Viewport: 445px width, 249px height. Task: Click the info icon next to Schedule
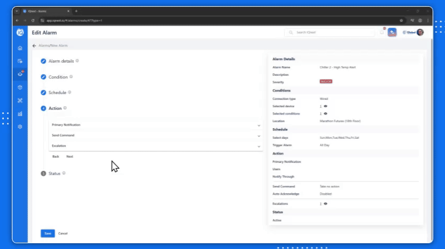(x=69, y=92)
